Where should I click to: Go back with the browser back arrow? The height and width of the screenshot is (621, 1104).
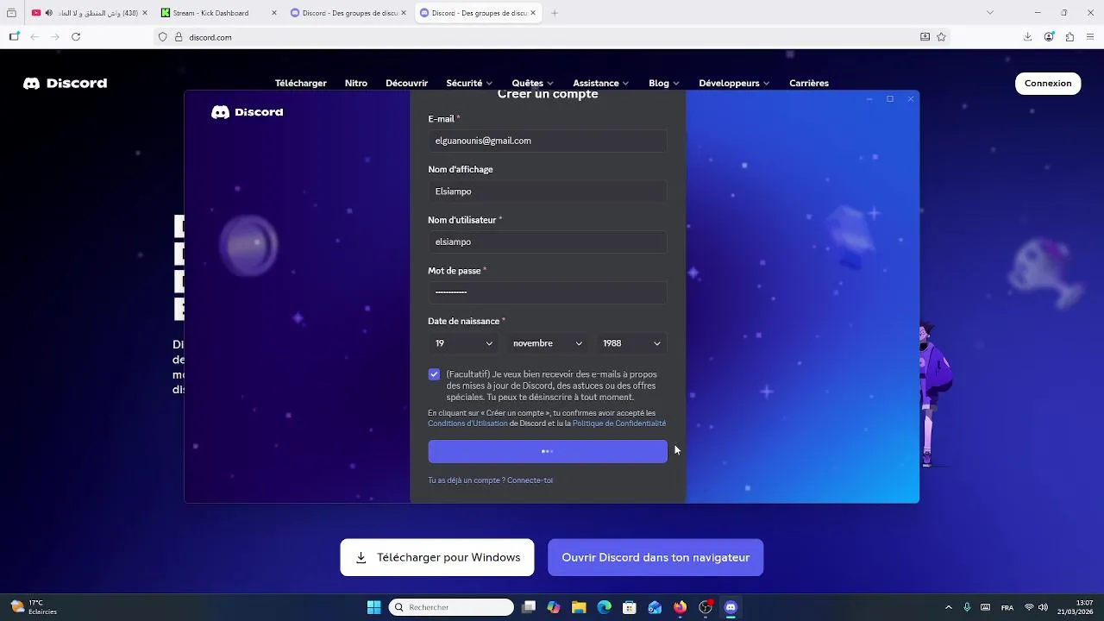point(34,37)
